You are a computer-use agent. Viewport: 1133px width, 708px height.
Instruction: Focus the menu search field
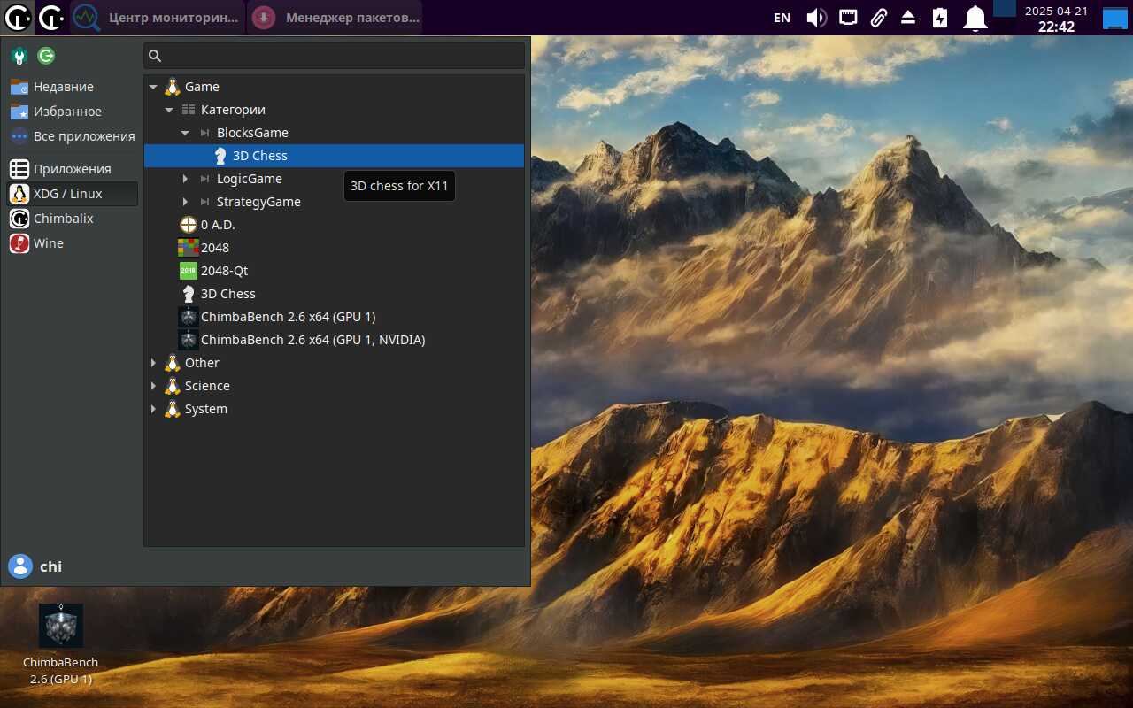pyautogui.click(x=335, y=56)
